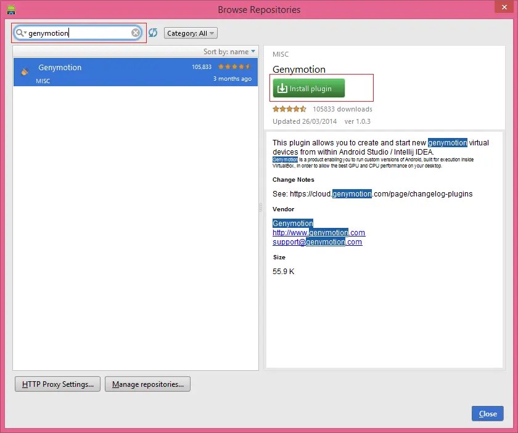Click the star rating in Genymotion list row
The image size is (518, 433).
pyautogui.click(x=234, y=67)
